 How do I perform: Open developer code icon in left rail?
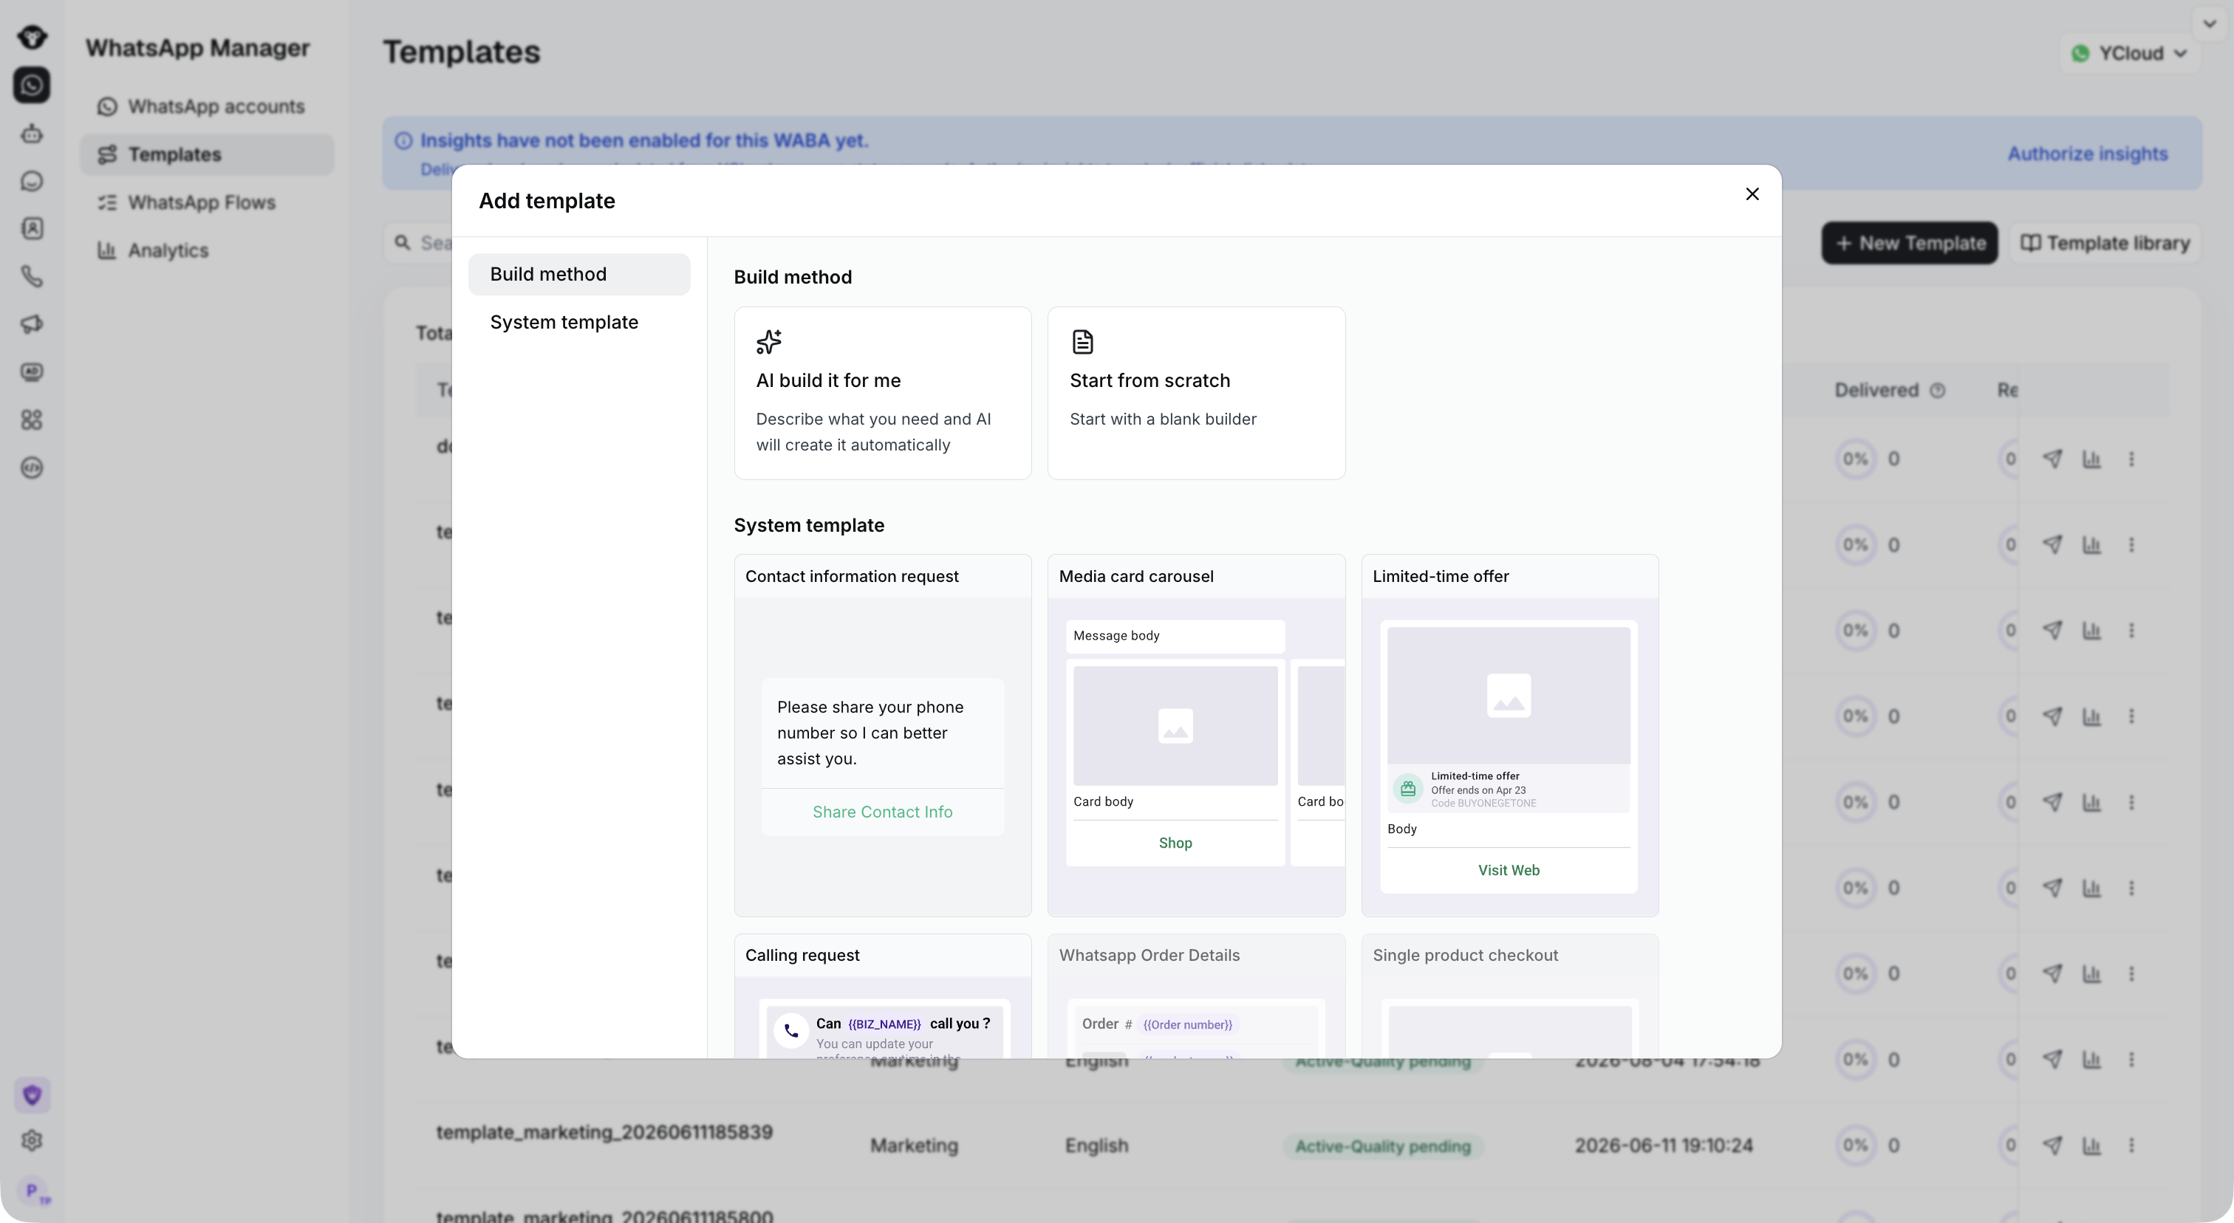(x=32, y=468)
